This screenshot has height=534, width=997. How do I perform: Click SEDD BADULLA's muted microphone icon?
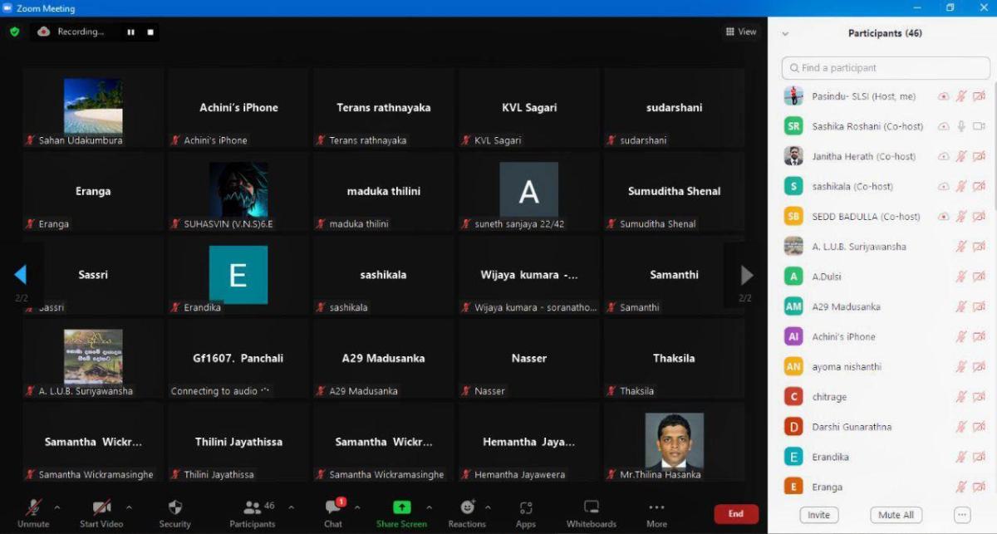[x=961, y=217]
